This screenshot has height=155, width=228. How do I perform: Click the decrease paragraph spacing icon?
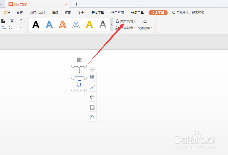11,27
